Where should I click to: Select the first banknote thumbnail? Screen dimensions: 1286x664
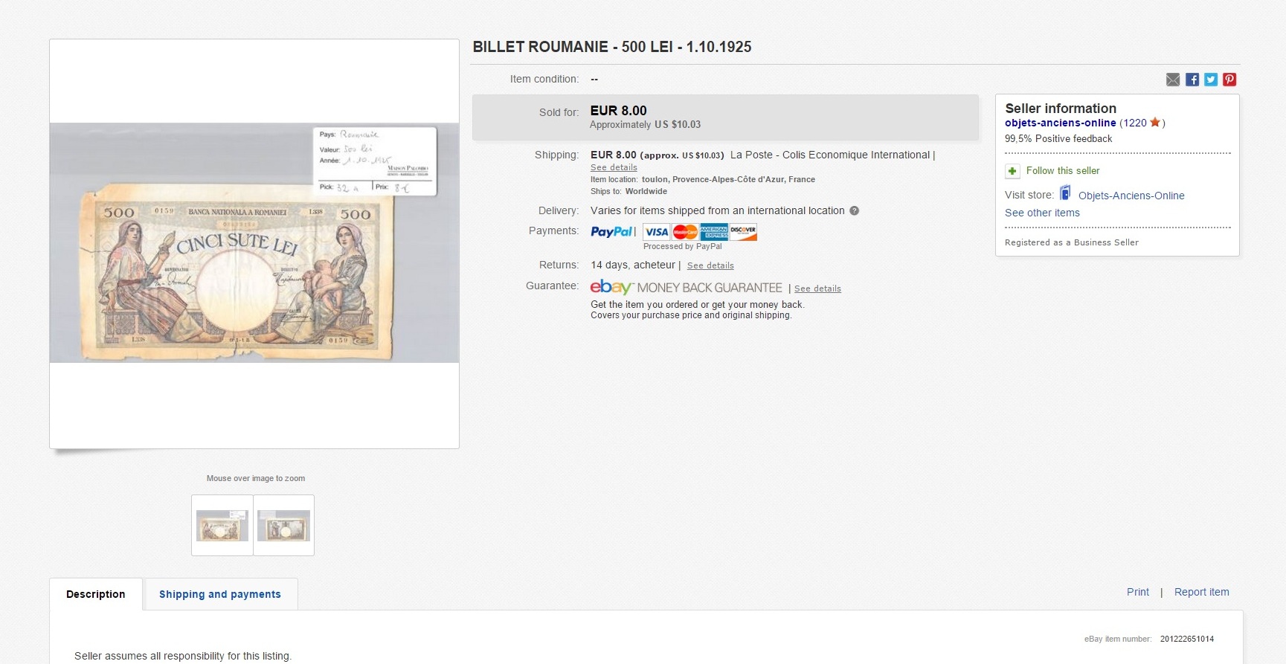(x=222, y=526)
